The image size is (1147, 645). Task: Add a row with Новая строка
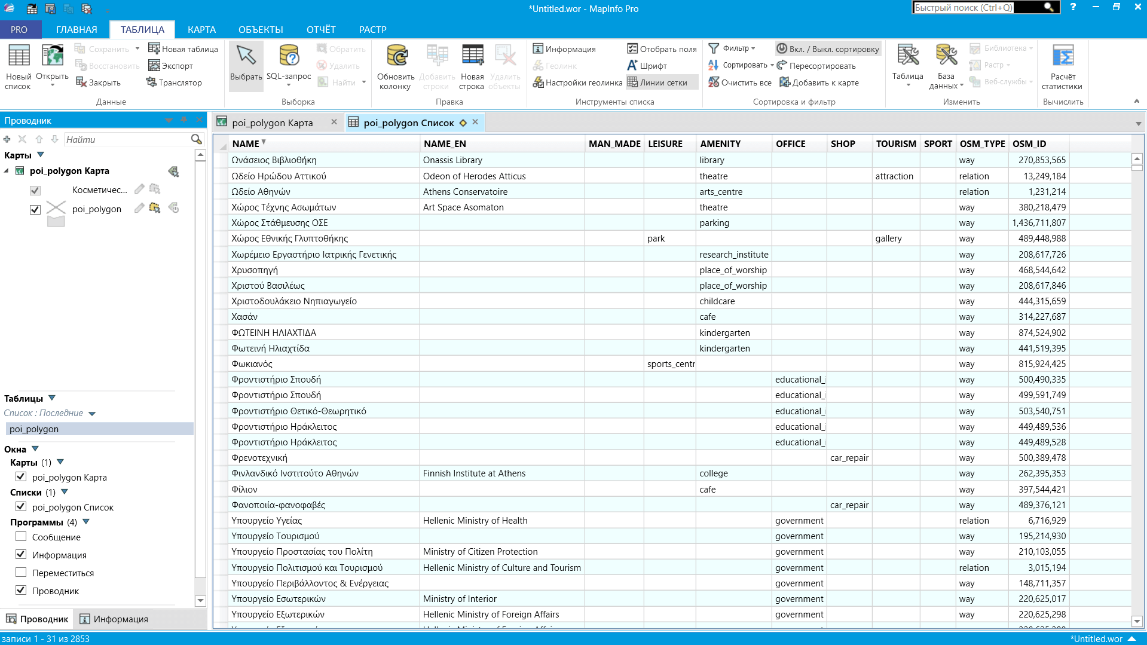coord(472,65)
